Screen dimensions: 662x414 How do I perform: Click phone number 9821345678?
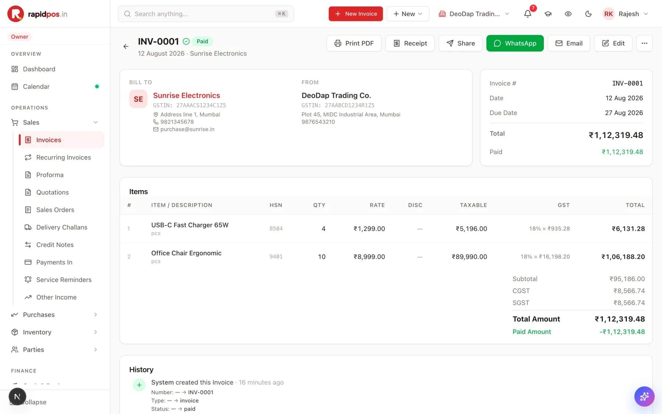click(x=177, y=122)
